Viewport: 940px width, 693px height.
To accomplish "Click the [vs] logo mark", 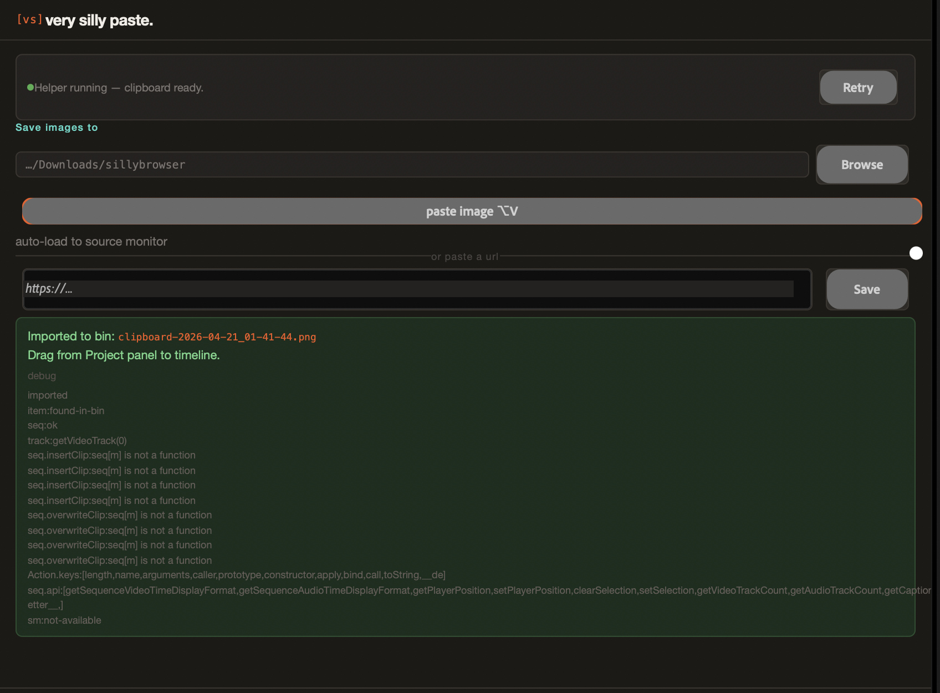I will [29, 19].
